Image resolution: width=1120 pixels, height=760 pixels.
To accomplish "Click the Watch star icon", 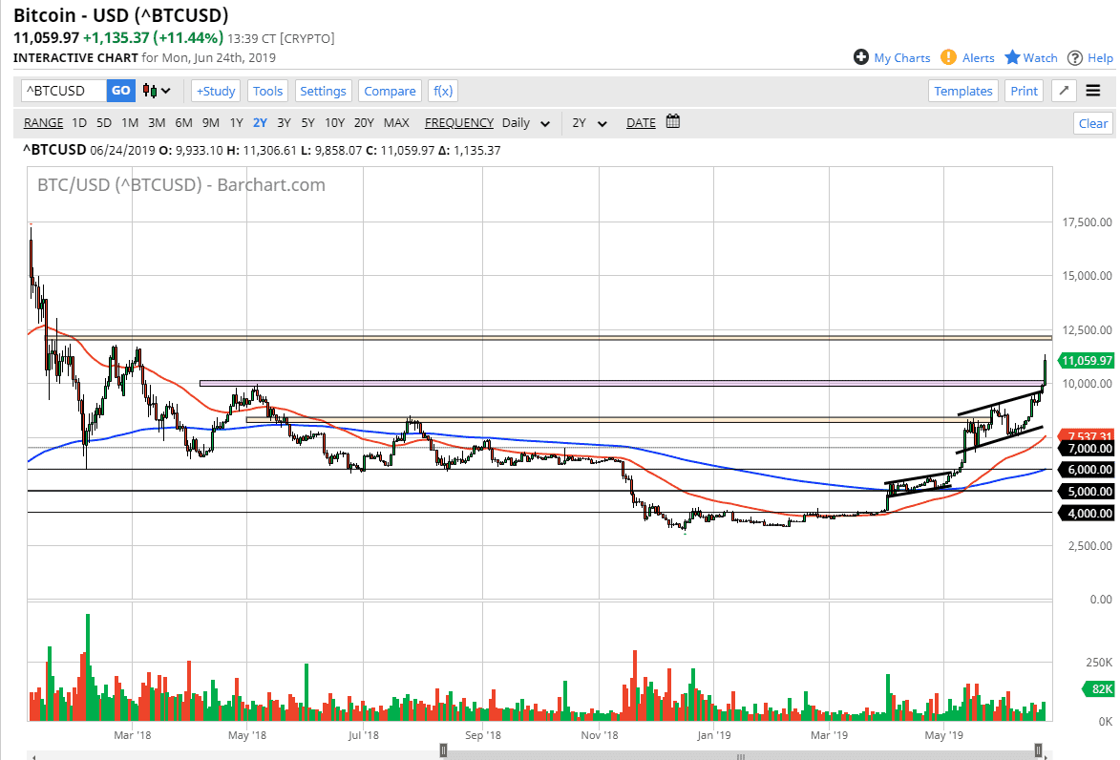I will (x=1013, y=57).
